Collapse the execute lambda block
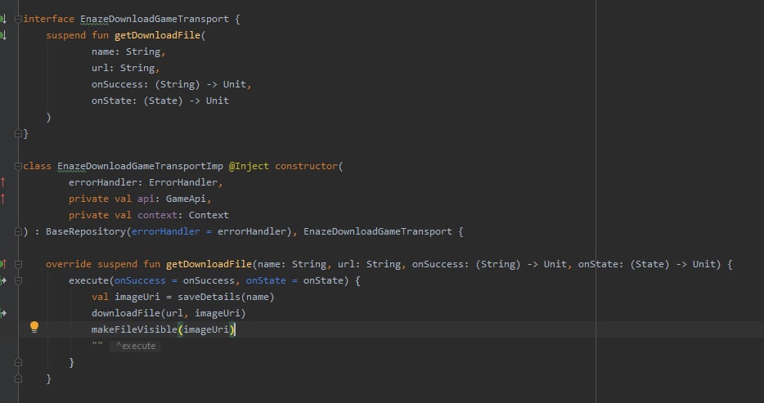Image resolution: width=764 pixels, height=403 pixels. (18, 281)
